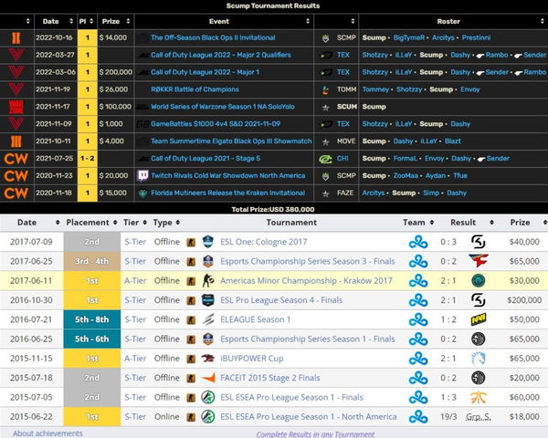Click the CW icon in 2021-07-25 row
548x438 pixels.
[16, 159]
